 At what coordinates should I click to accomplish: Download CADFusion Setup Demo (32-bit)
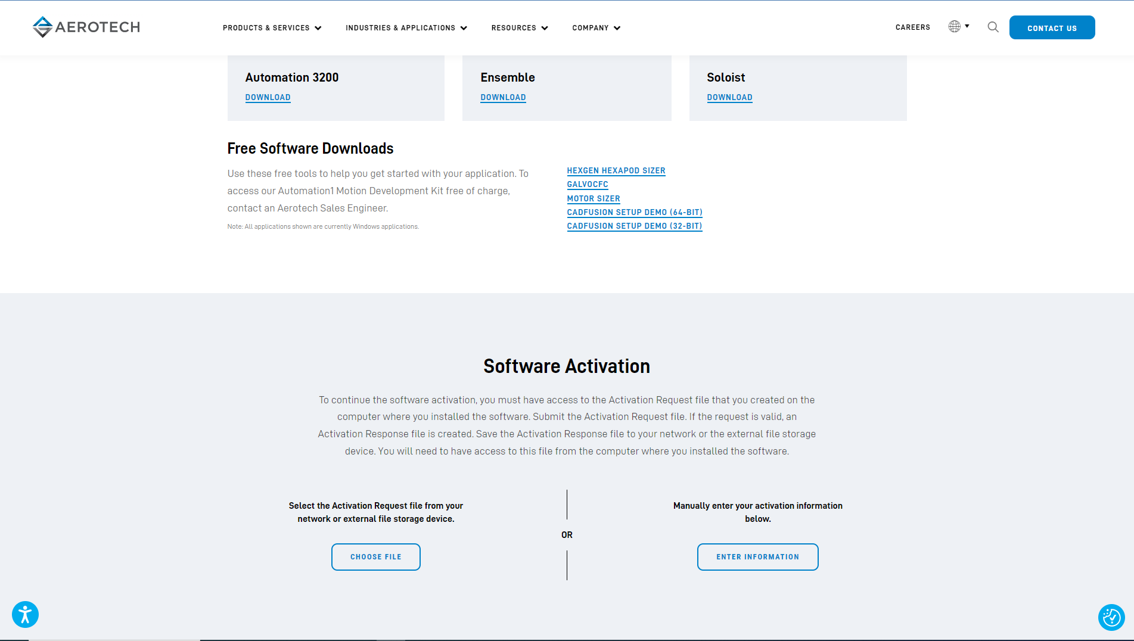tap(634, 226)
